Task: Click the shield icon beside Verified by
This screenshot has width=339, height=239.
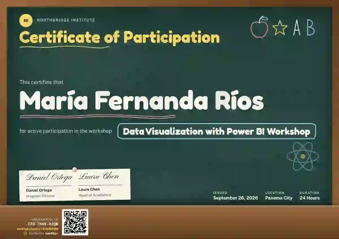Action: coord(25,233)
